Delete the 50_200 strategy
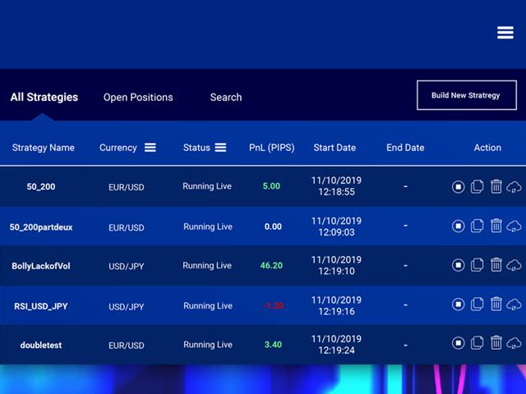 (496, 186)
